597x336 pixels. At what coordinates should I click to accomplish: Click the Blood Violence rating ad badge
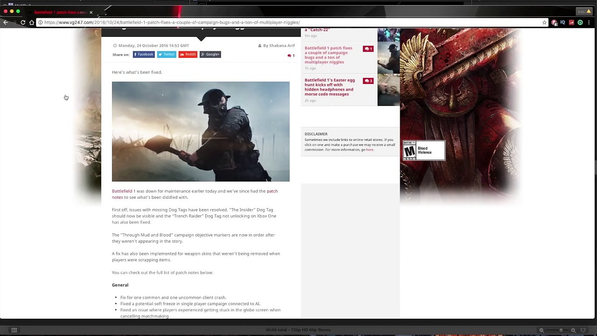pyautogui.click(x=424, y=151)
